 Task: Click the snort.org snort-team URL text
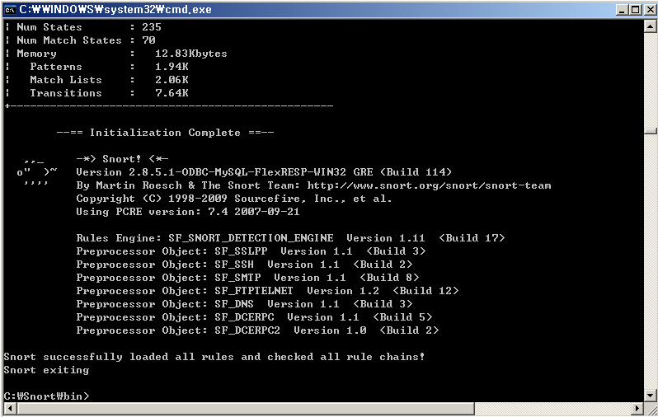pyautogui.click(x=429, y=185)
